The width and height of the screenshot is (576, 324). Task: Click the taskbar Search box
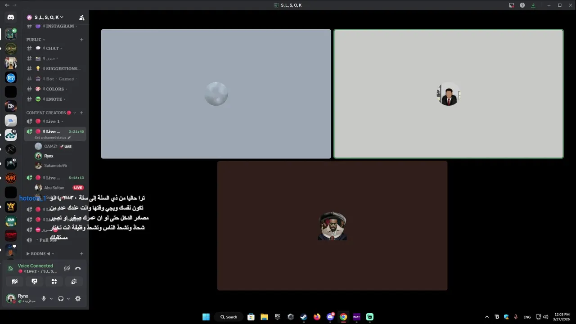229,317
